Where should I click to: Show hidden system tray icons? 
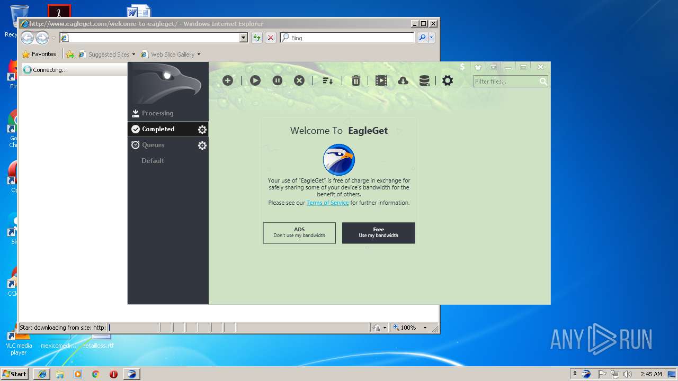coord(575,374)
